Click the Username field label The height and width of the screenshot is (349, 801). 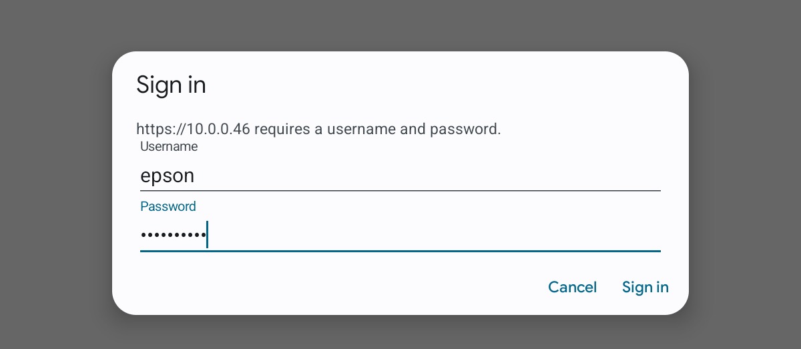169,146
